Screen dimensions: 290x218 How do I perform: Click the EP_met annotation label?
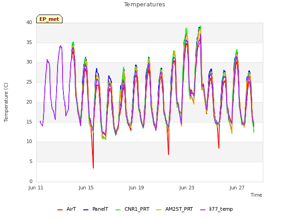click(x=49, y=19)
